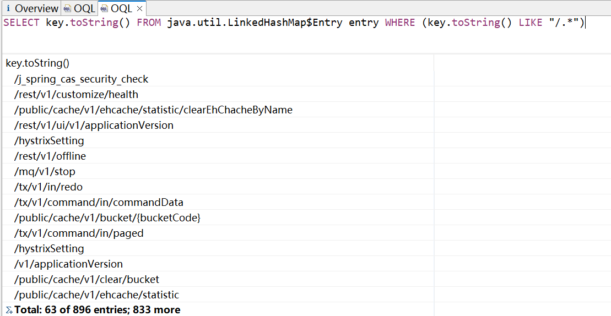
Task: Close the active OQL tab
Action: tap(140, 8)
